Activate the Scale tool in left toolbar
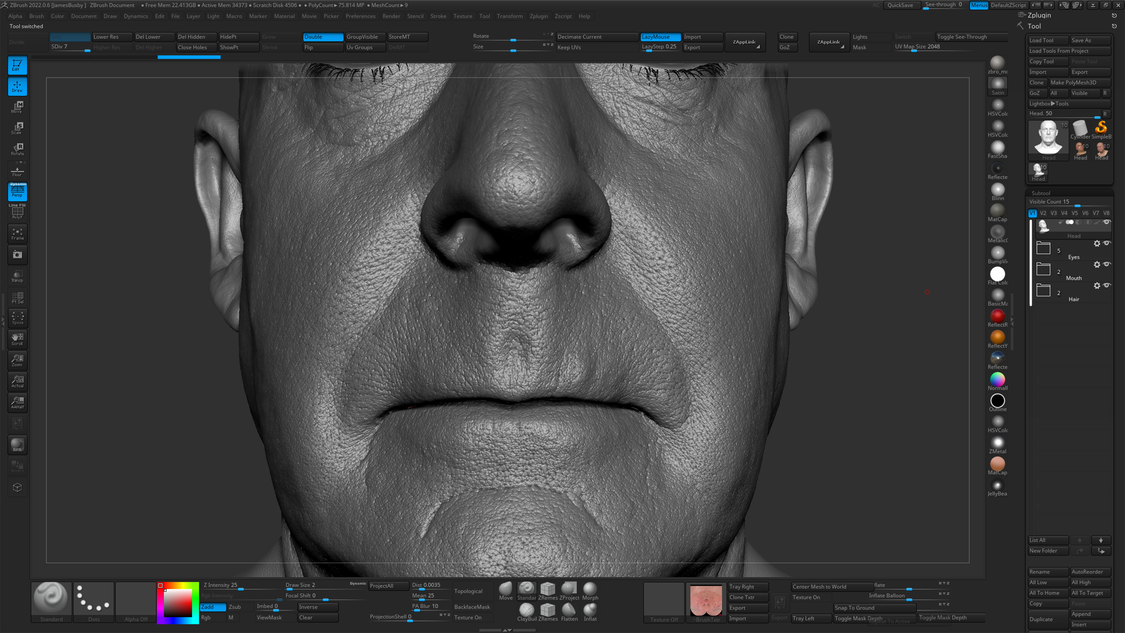 pyautogui.click(x=17, y=127)
